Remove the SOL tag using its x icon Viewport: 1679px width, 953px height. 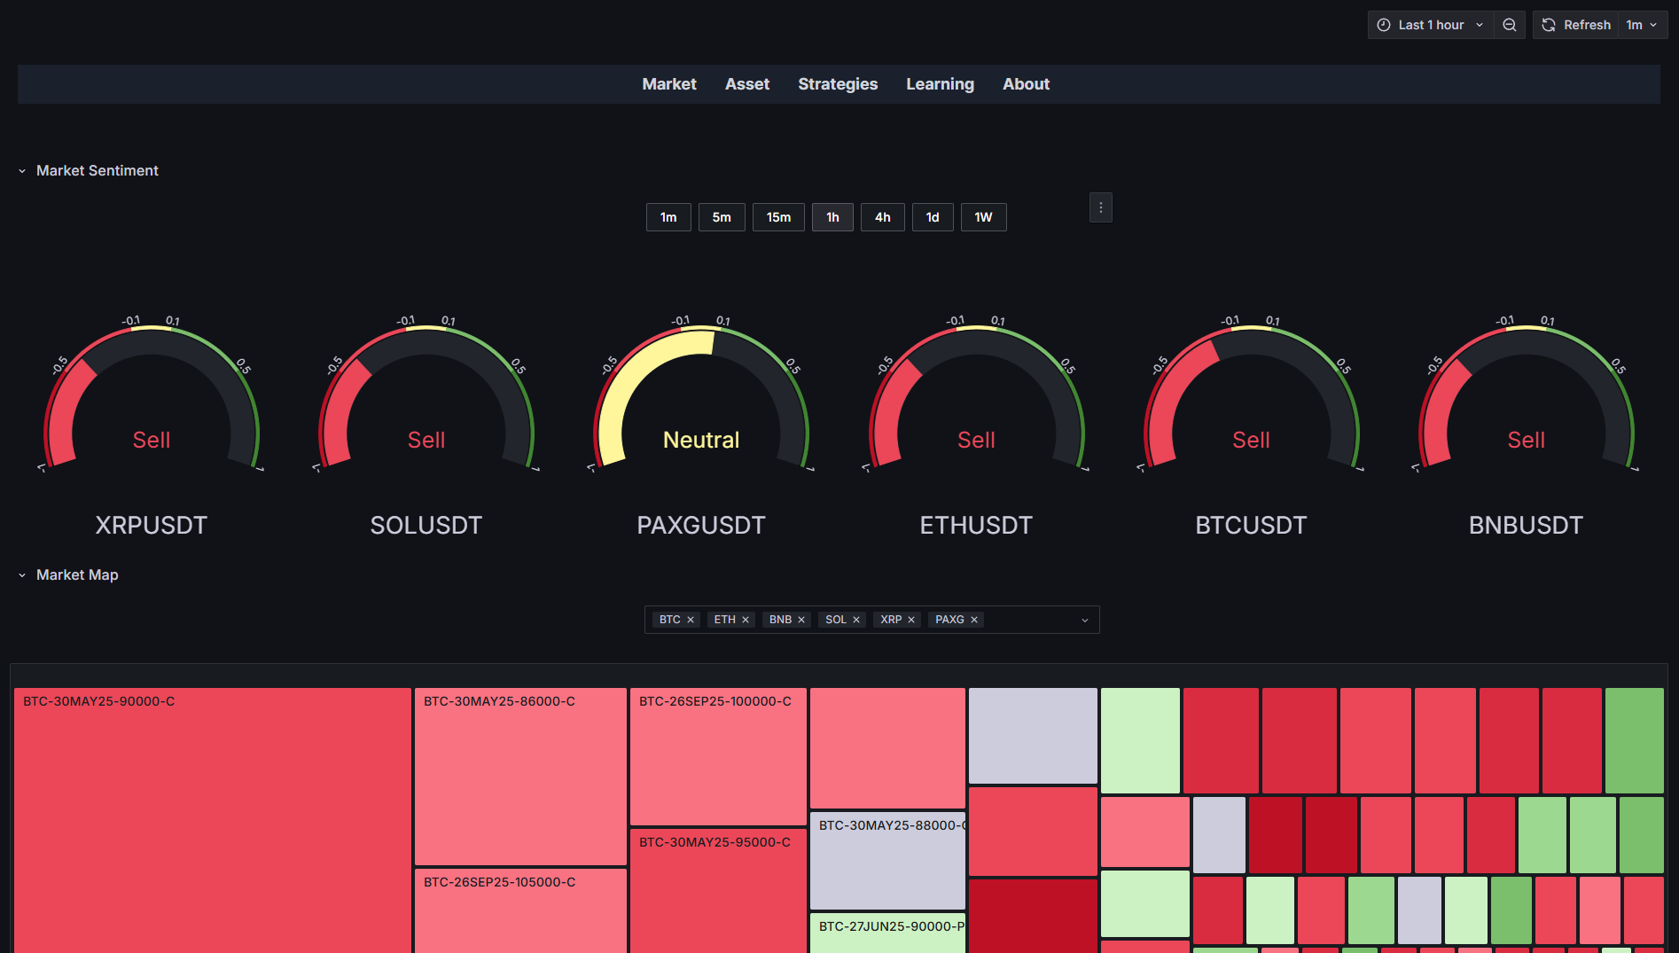click(856, 620)
